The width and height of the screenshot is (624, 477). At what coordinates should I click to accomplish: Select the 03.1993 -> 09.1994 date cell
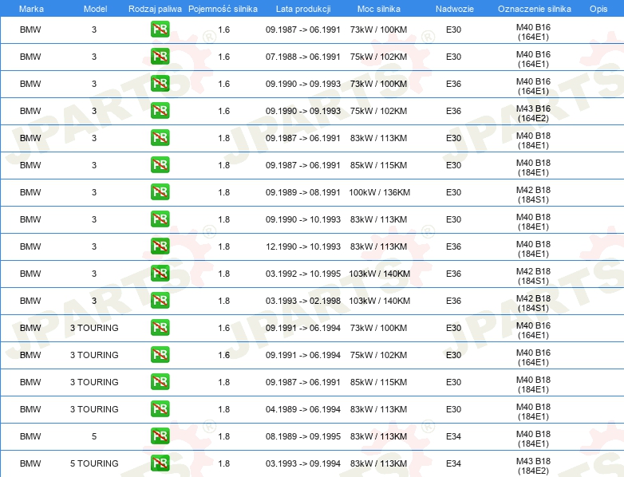pyautogui.click(x=303, y=463)
